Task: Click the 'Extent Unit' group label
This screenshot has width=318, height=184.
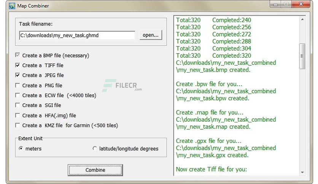Action: (30, 138)
